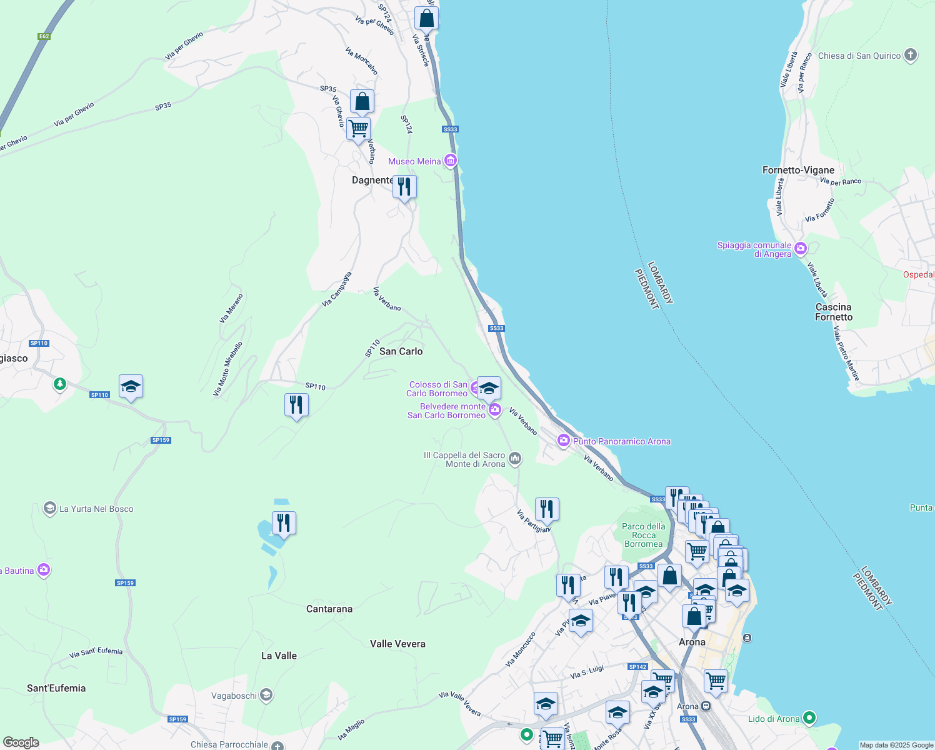Click the La Valle label
The width and height of the screenshot is (935, 750).
(x=279, y=656)
